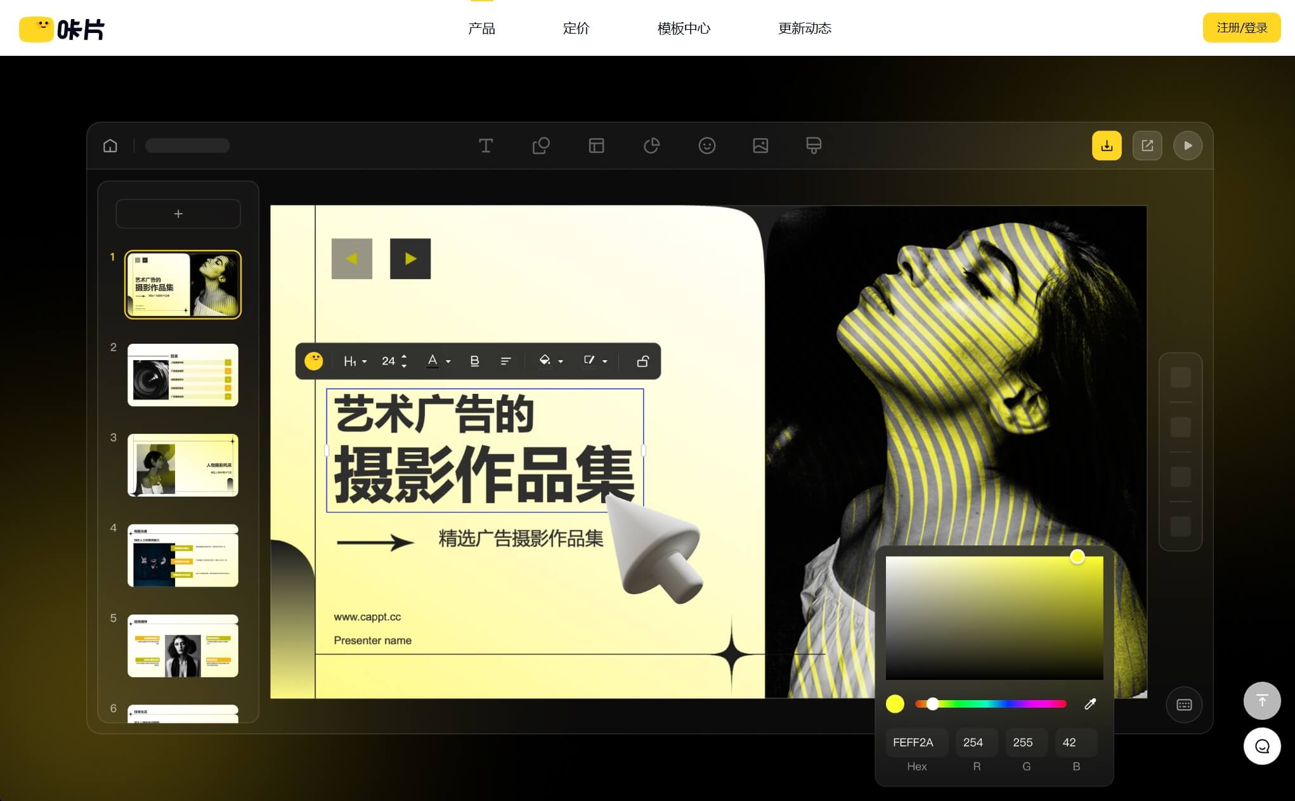Open the chart insertion tool
The height and width of the screenshot is (801, 1295).
(651, 146)
